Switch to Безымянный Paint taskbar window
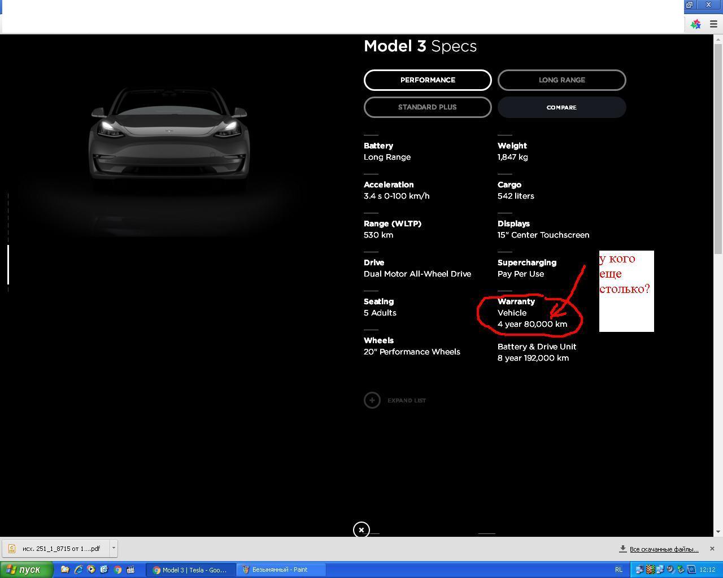 coord(280,570)
